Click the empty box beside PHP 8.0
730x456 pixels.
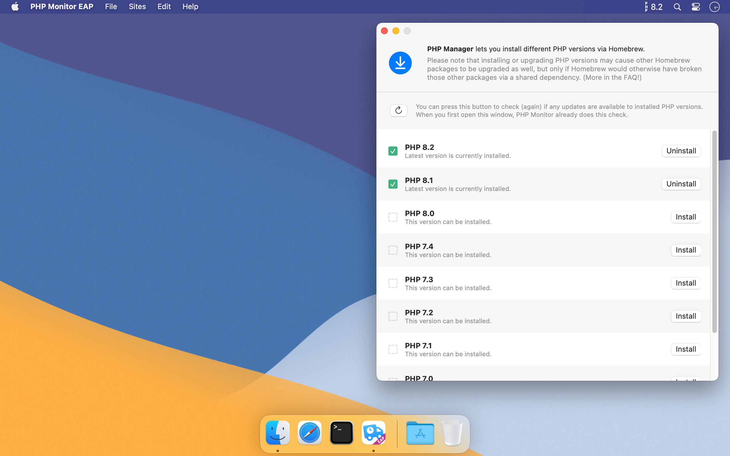coord(393,217)
